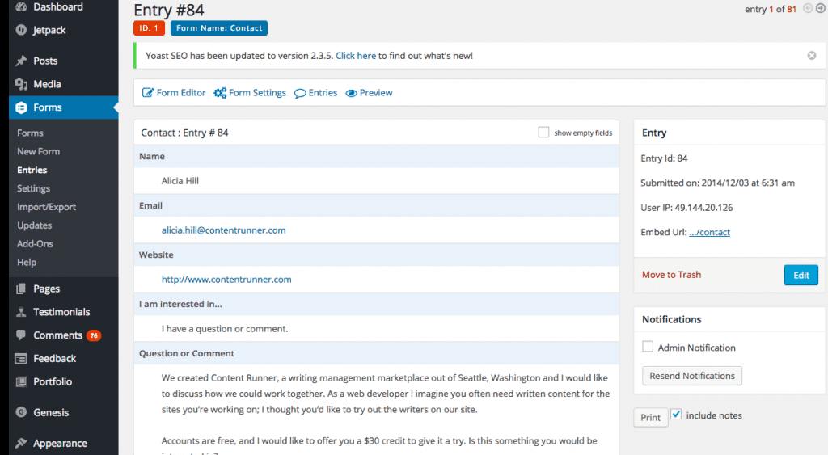Click the Genesis circular icon
The height and width of the screenshot is (455, 828).
21,412
